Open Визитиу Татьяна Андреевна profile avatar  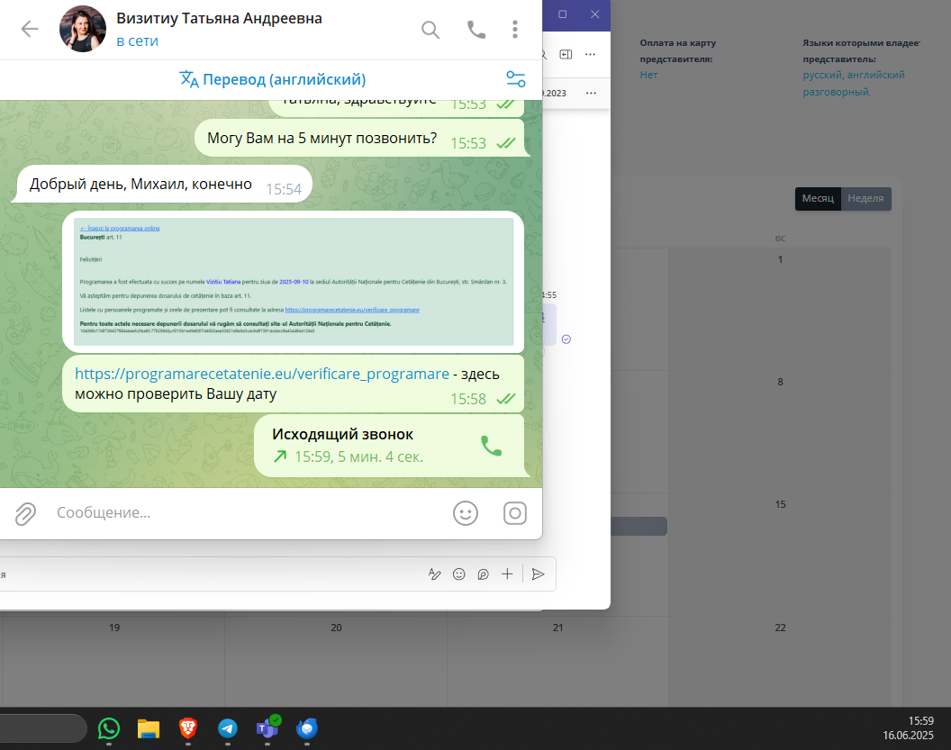click(83, 29)
